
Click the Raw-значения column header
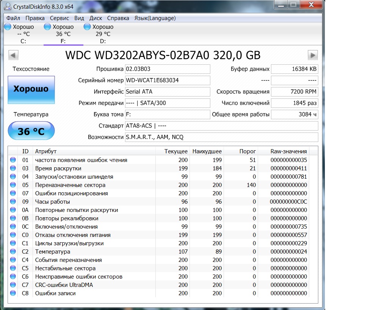coord(283,151)
